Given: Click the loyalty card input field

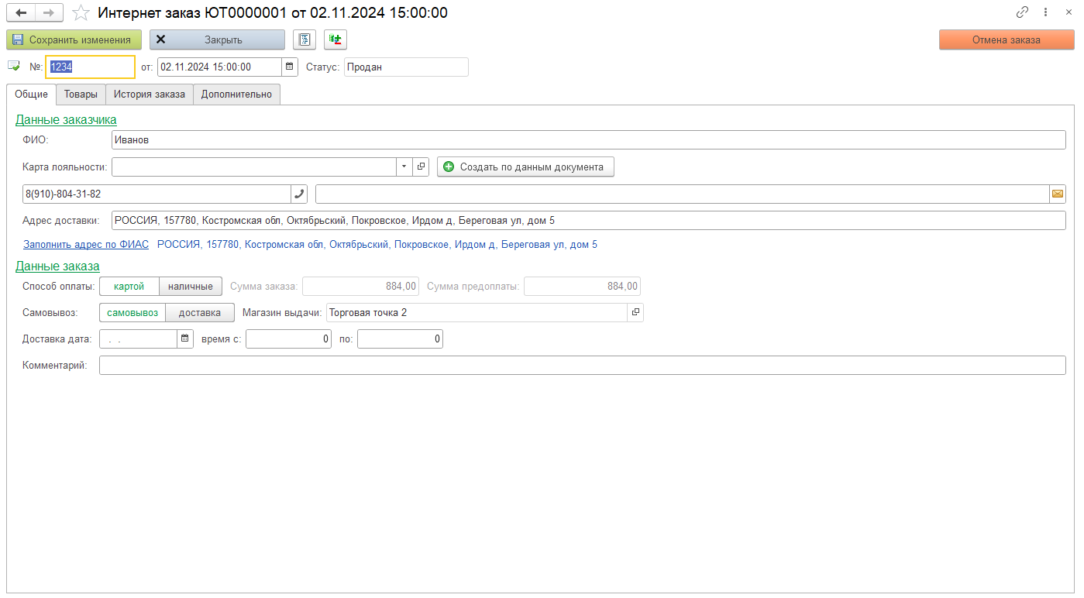Looking at the screenshot, I should click(254, 167).
